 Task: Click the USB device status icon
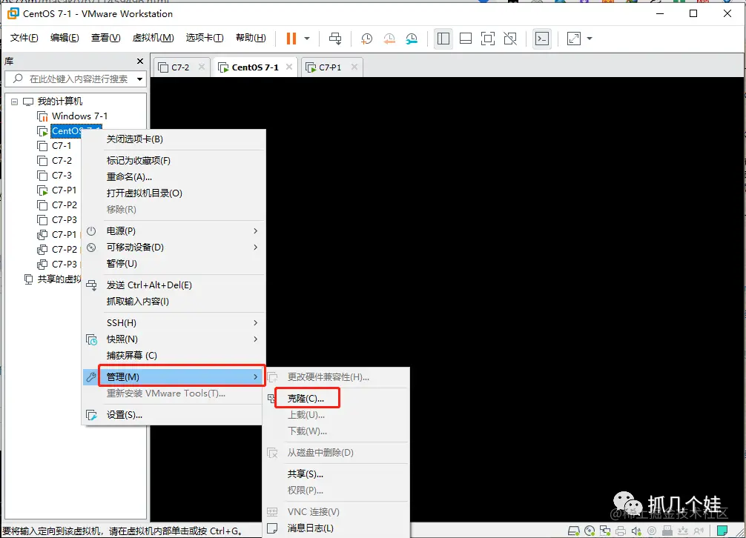667,531
